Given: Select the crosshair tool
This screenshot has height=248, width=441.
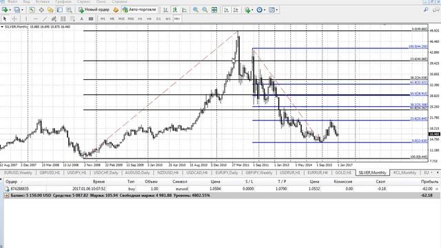Looking at the screenshot, I should [14, 19].
